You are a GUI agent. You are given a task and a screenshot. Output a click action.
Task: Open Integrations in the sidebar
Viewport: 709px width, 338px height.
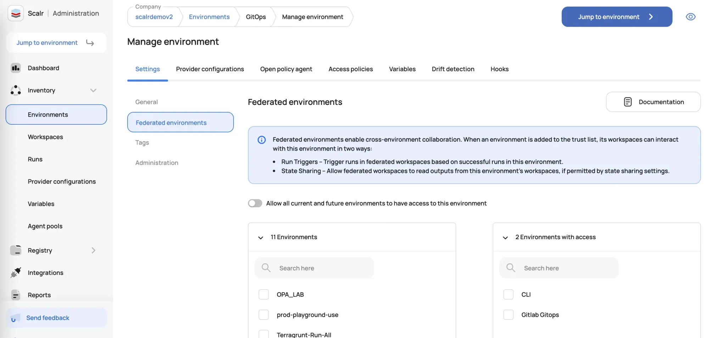click(45, 273)
